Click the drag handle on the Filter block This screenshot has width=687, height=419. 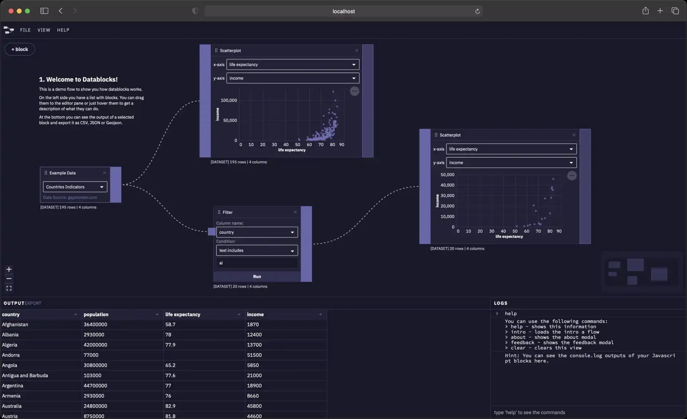[x=219, y=212]
